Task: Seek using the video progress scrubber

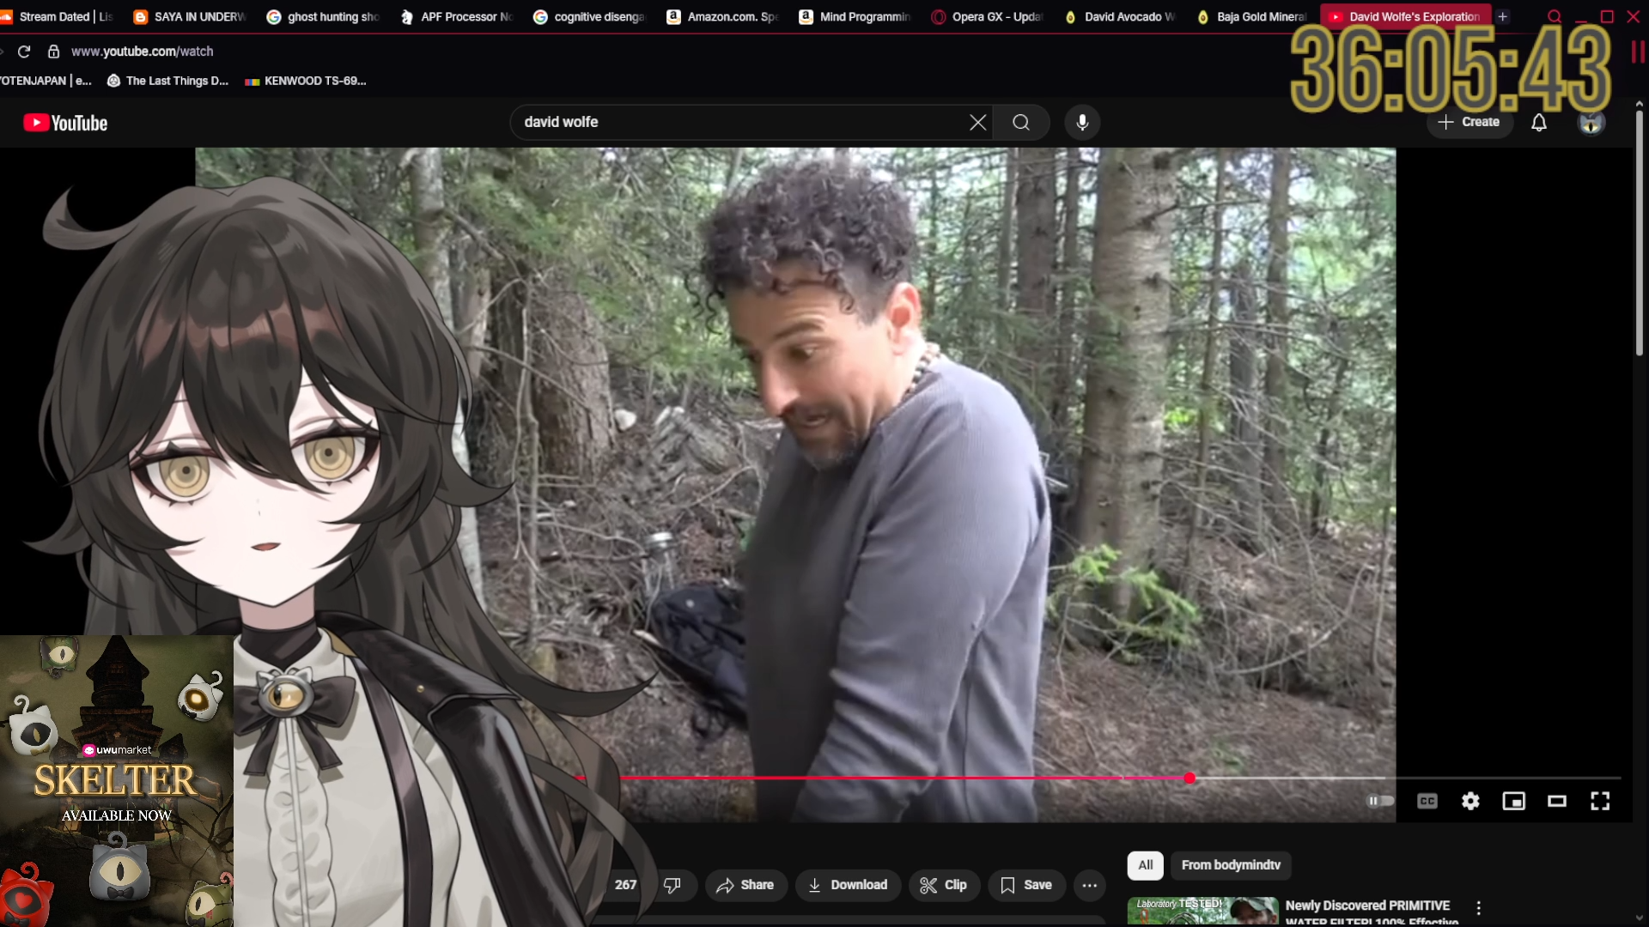Action: click(x=1190, y=779)
